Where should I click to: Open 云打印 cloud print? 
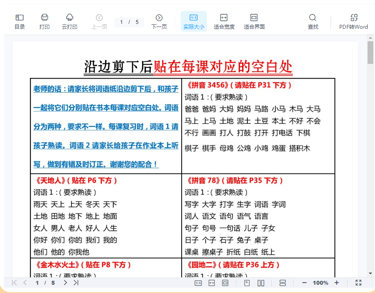[70, 21]
